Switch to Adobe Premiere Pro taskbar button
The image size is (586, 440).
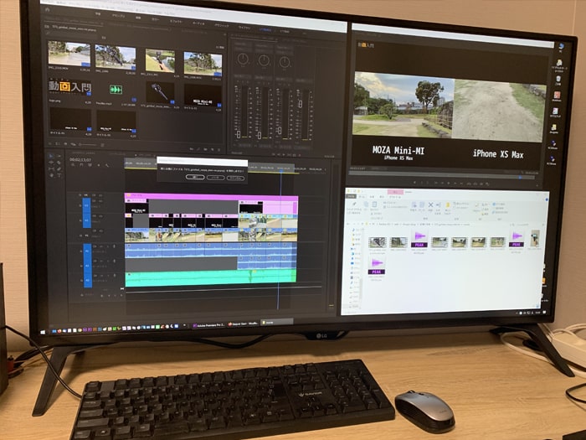click(x=209, y=325)
